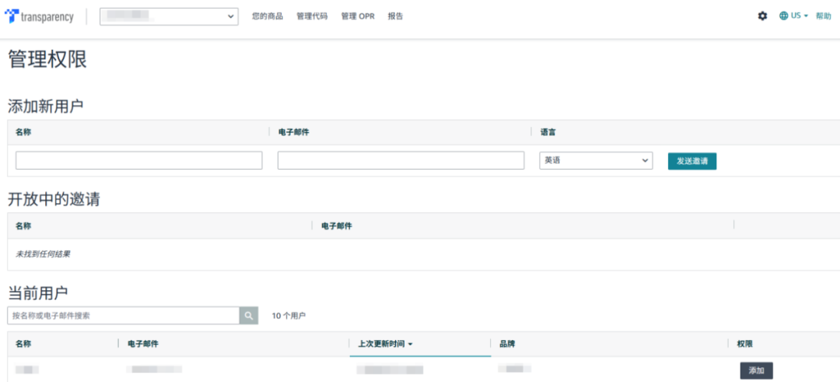Click the 未找到任何结果 message
Viewport: 840px width, 382px height.
tap(43, 254)
